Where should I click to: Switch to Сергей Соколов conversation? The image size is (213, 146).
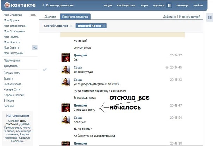click(56, 26)
